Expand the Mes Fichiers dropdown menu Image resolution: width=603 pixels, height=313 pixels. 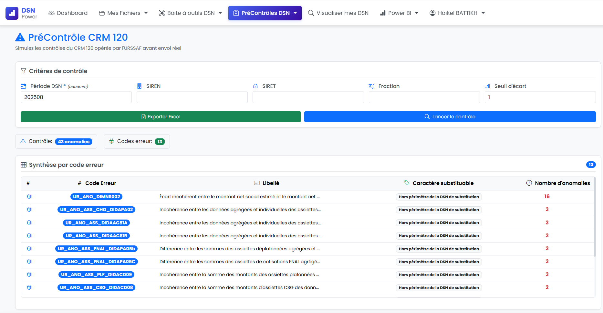(x=123, y=13)
